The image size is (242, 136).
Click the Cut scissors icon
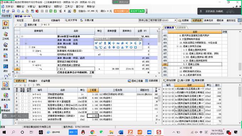23,11
